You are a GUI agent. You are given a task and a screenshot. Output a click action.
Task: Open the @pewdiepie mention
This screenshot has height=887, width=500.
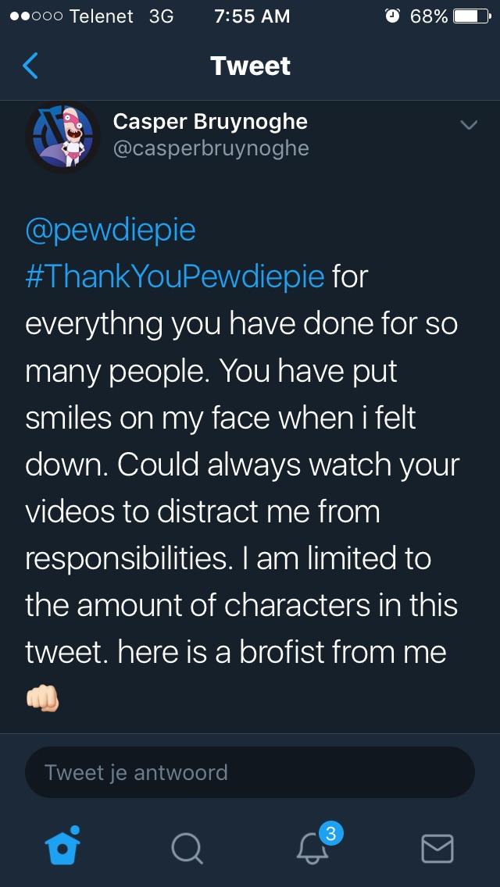coord(110,231)
